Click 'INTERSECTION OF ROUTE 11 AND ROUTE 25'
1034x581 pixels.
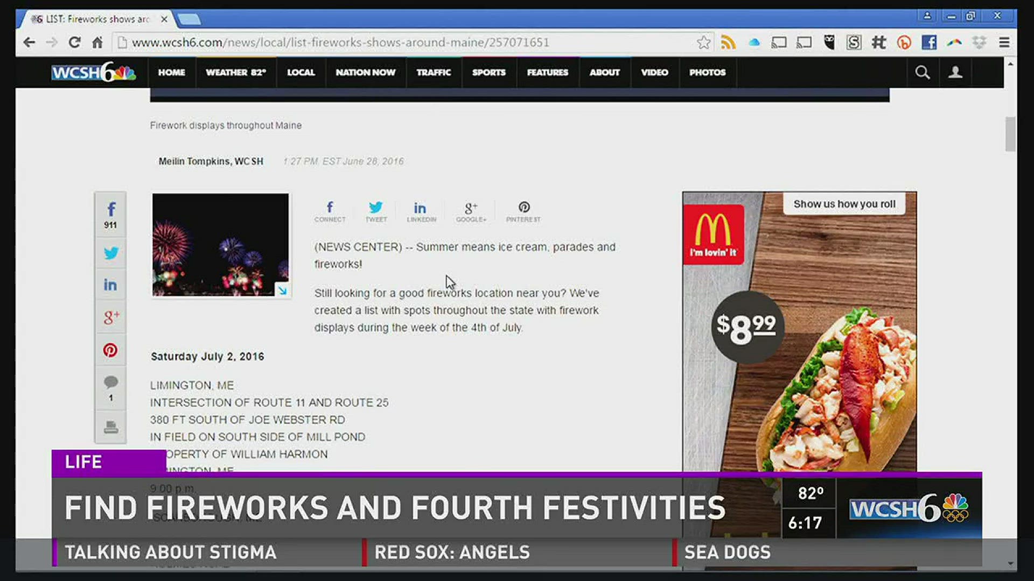[x=269, y=402]
